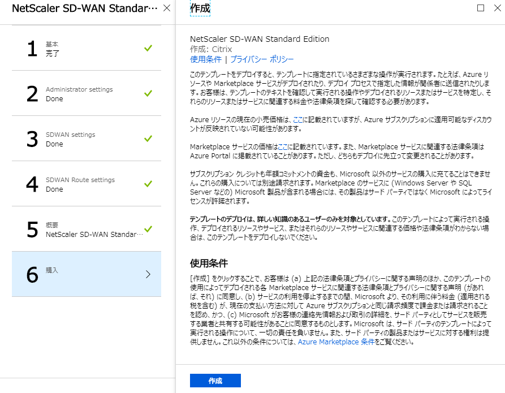Viewport: 505px width, 393px height.
Task: Click chevron arrow on 購入 step
Action: 148,274
